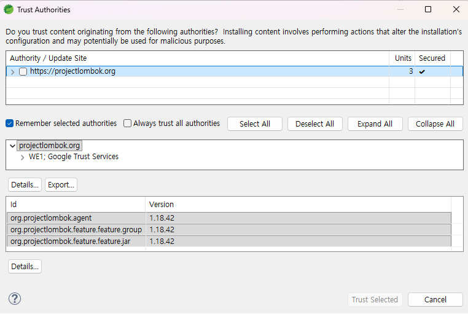Image resolution: width=468 pixels, height=314 pixels.
Task: Click version 1.18.42 of feature.feature.group
Action: tap(162, 230)
